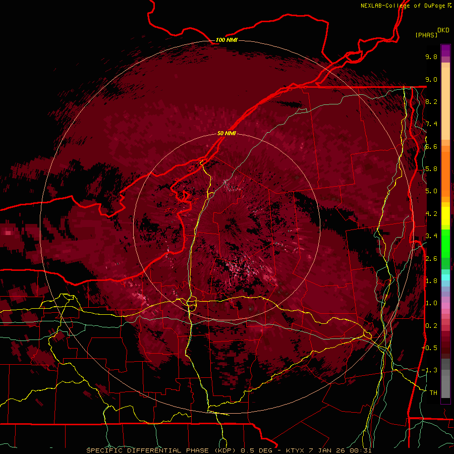454x454 pixels.
Task: Click the DKD label above the color scale
Action: point(443,30)
